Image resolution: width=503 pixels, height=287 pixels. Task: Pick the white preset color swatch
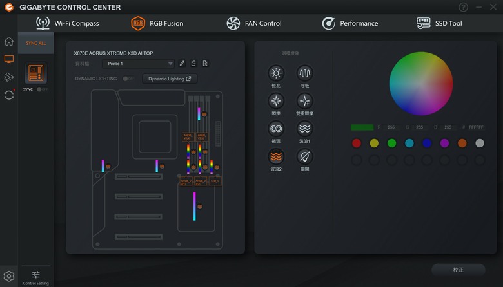click(480, 143)
